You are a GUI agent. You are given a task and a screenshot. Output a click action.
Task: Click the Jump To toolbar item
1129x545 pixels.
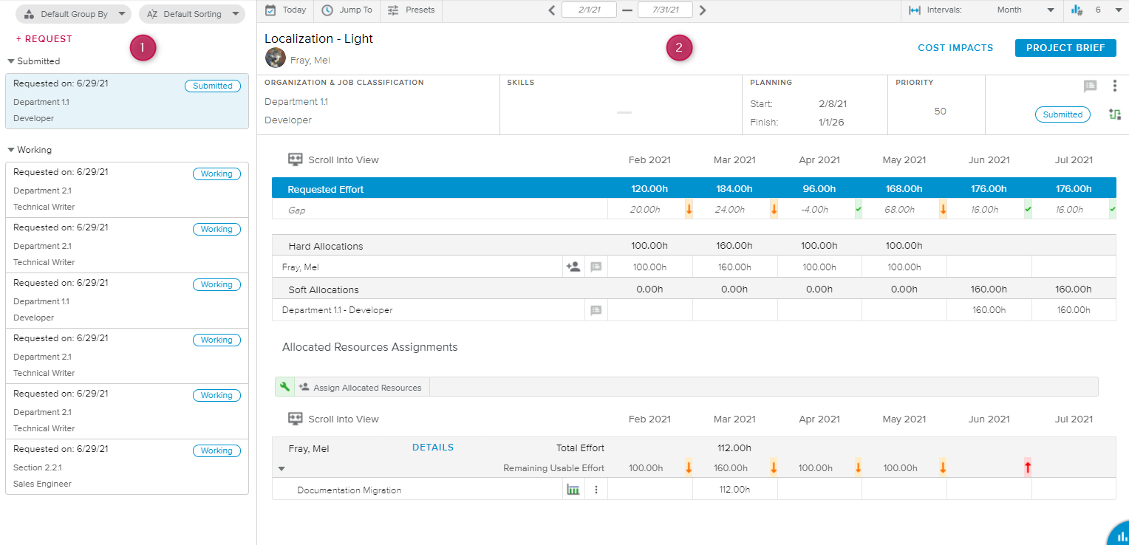347,10
